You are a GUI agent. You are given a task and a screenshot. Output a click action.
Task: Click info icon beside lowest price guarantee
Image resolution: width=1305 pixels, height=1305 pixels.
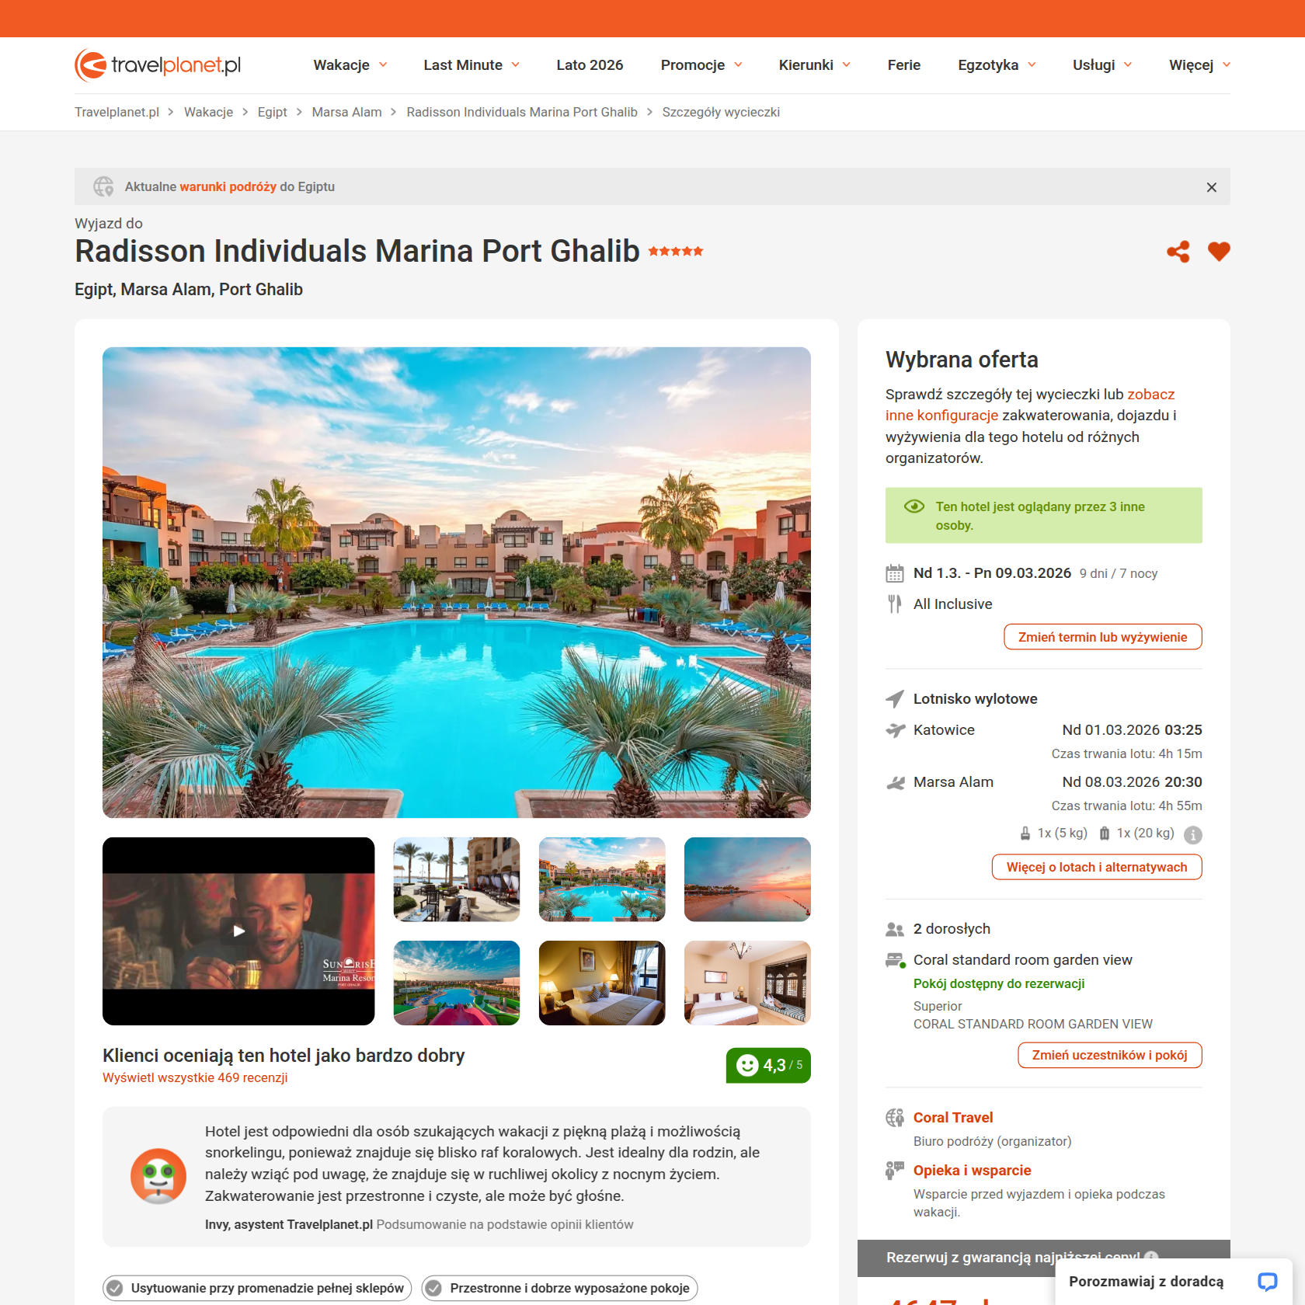coord(1151,1257)
